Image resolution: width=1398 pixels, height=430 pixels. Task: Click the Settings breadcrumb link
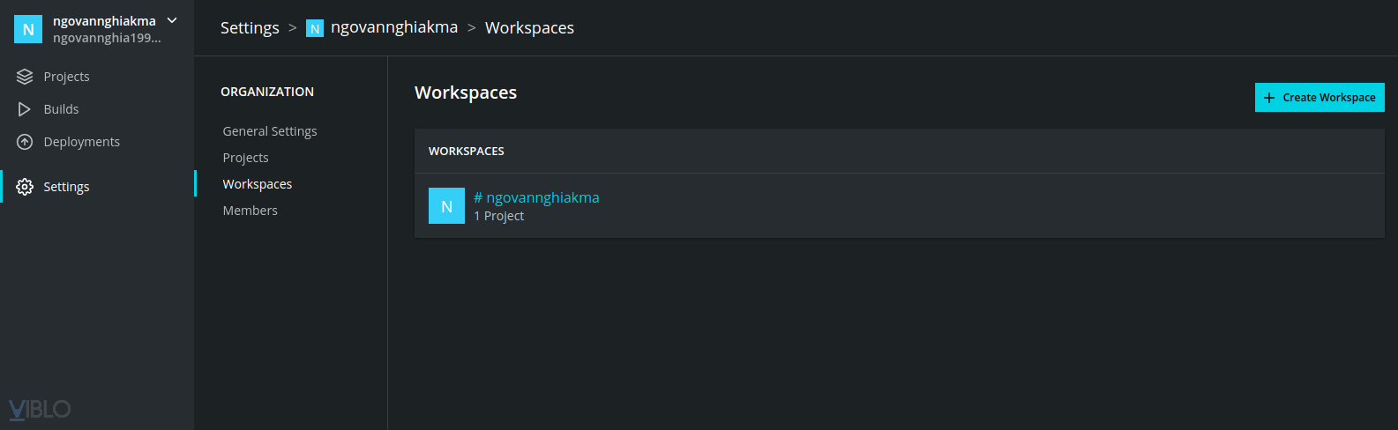click(x=250, y=28)
